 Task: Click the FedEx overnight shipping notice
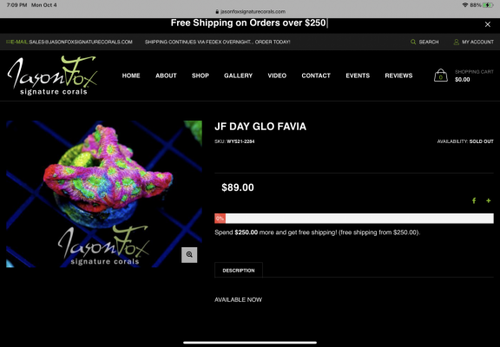218,42
